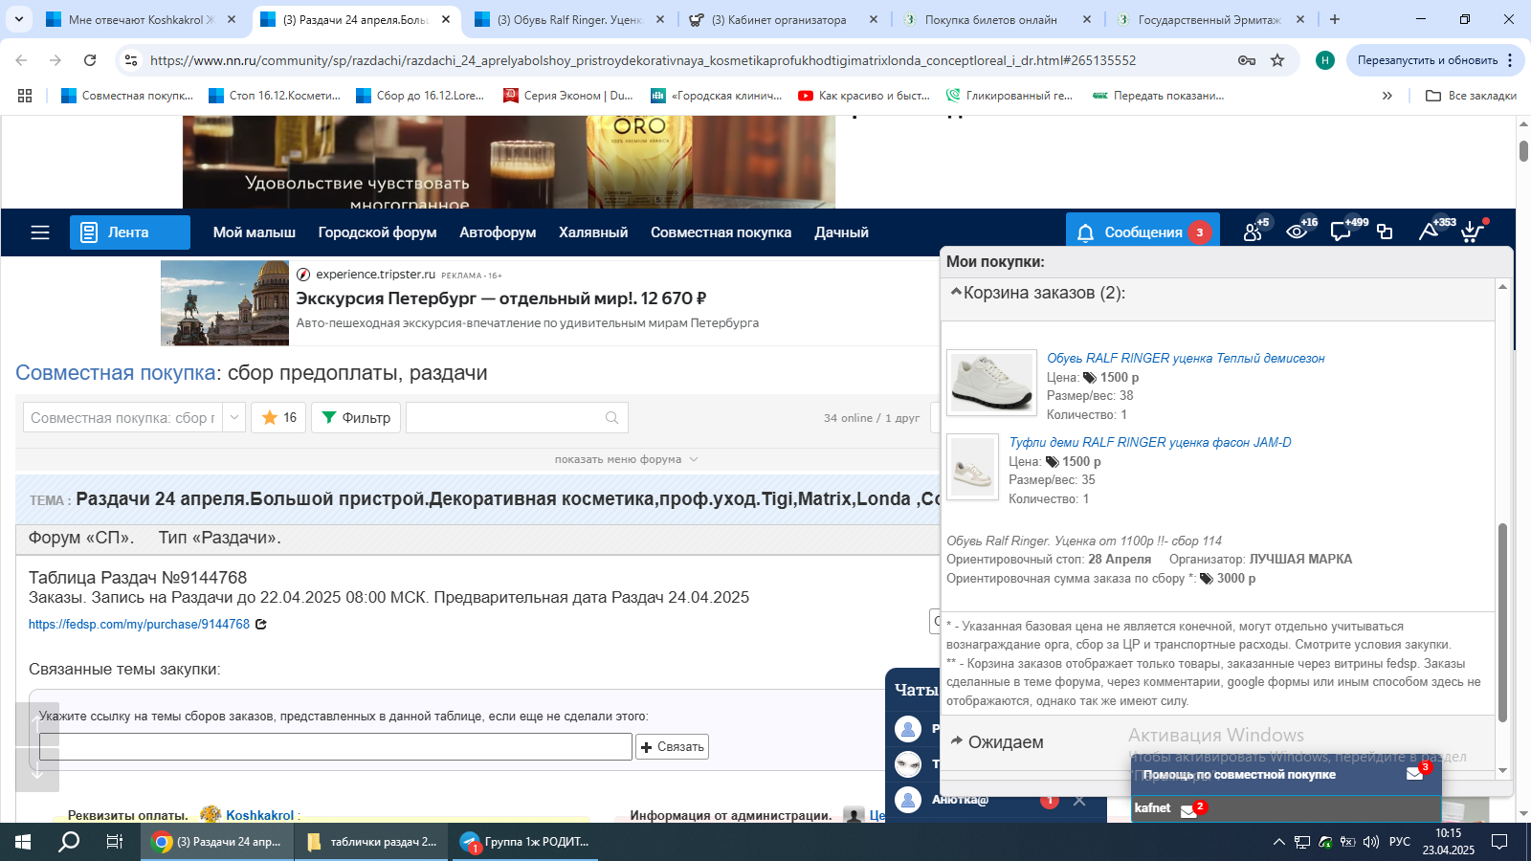Open Как красиво и быст... YouTube bookmark

click(864, 96)
